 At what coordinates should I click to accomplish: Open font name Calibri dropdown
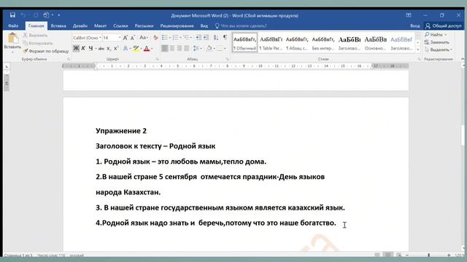tap(100, 38)
